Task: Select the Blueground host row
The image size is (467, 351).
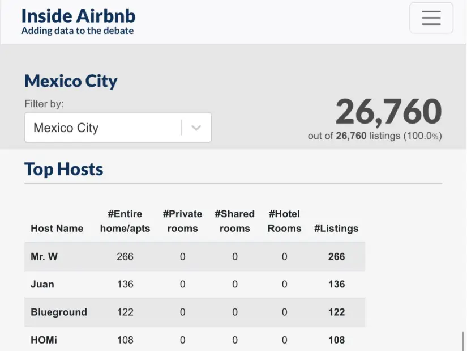Action: tap(59, 312)
